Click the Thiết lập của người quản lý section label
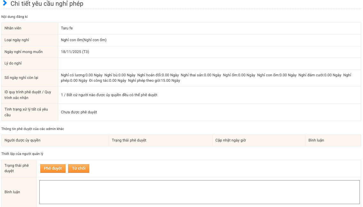Viewport: 363px width, 207px height. tap(22, 154)
